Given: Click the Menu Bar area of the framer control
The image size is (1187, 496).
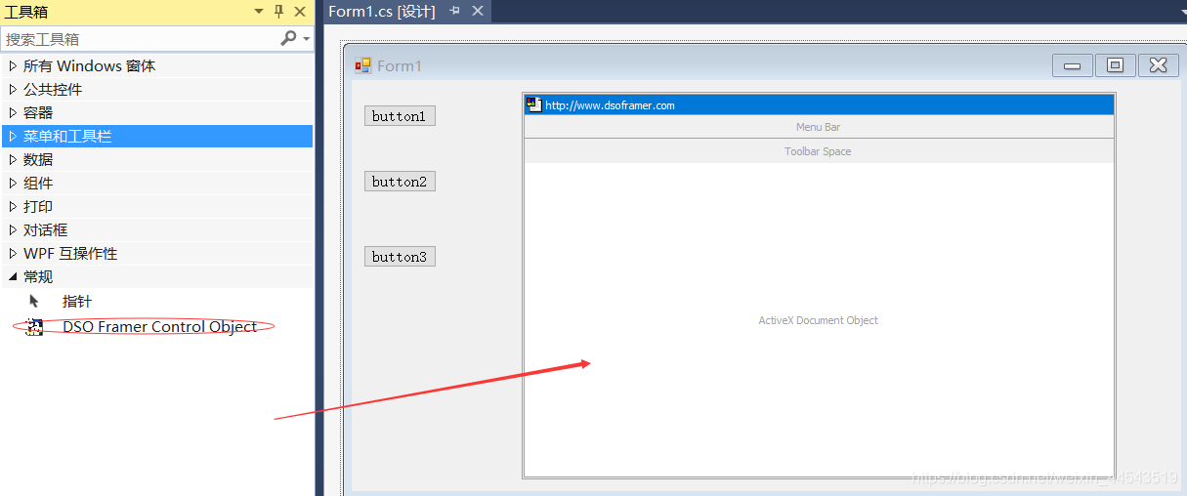Looking at the screenshot, I should click(819, 127).
